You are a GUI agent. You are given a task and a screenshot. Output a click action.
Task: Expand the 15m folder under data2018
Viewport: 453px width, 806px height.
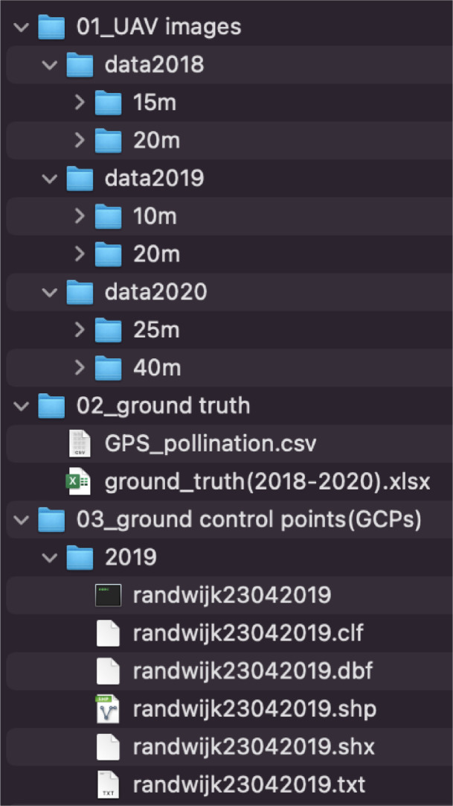click(80, 103)
